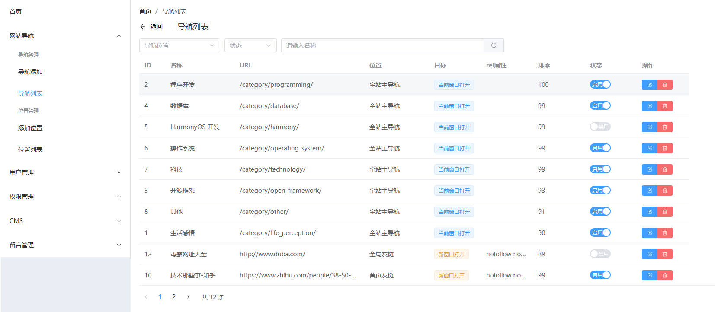Edit the 生活感悟 row
The image size is (715, 312).
pos(649,233)
